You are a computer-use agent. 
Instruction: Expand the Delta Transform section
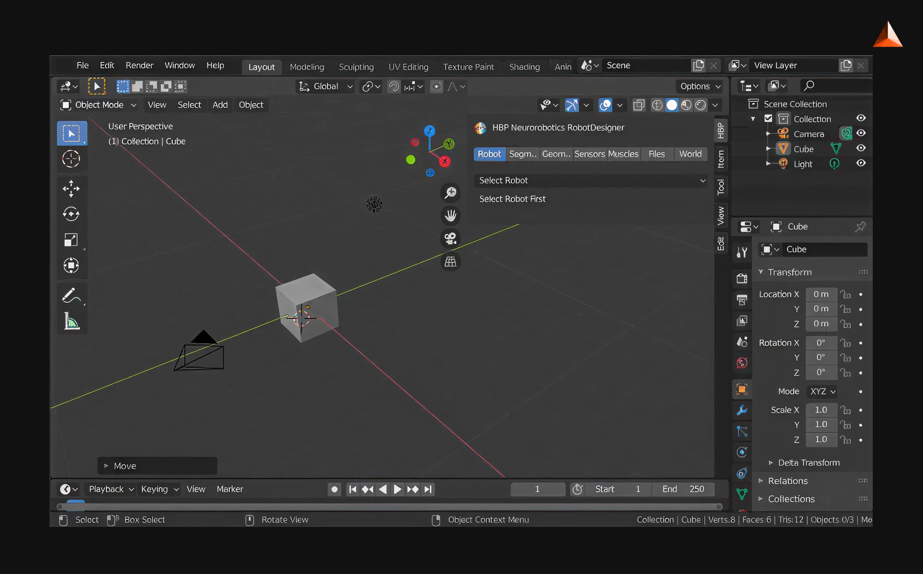(808, 463)
